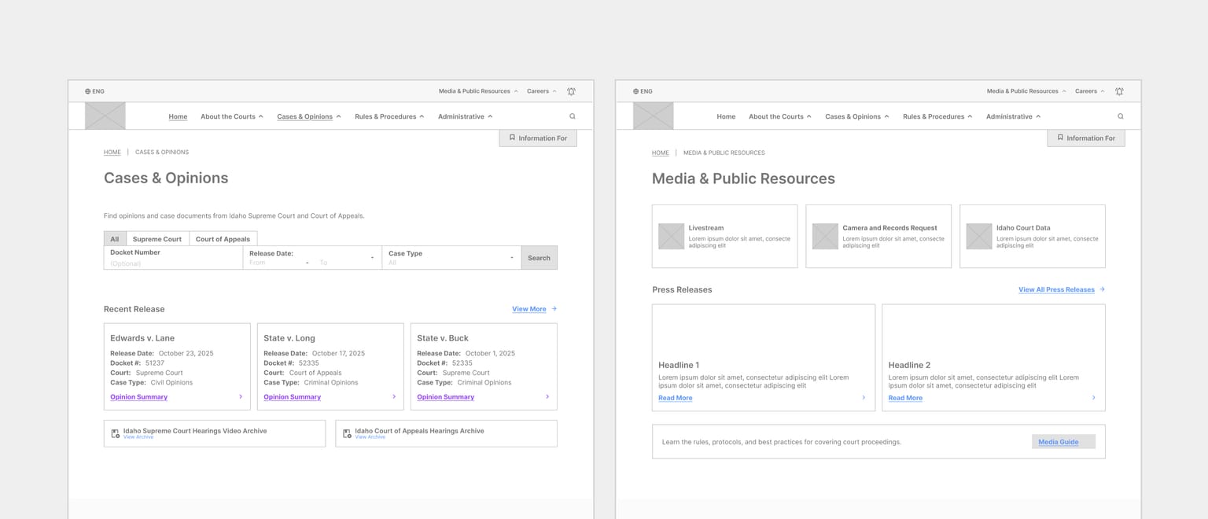Click arrow icon beside View More
This screenshot has height=519, width=1208.
tap(554, 309)
